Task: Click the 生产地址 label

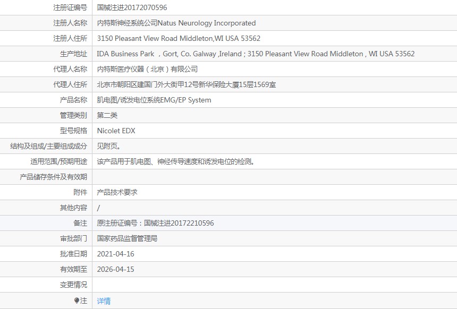Action: (73, 54)
